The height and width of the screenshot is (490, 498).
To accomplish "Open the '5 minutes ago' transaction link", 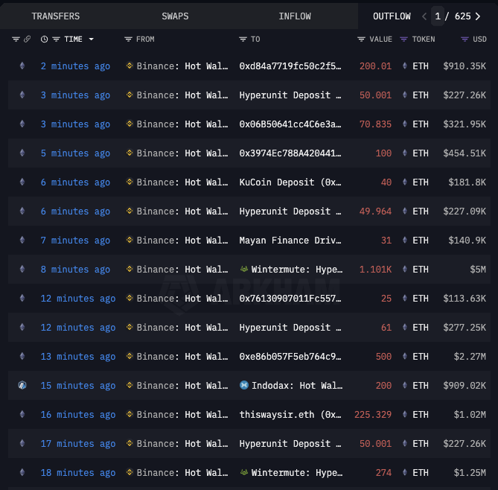I will (75, 153).
